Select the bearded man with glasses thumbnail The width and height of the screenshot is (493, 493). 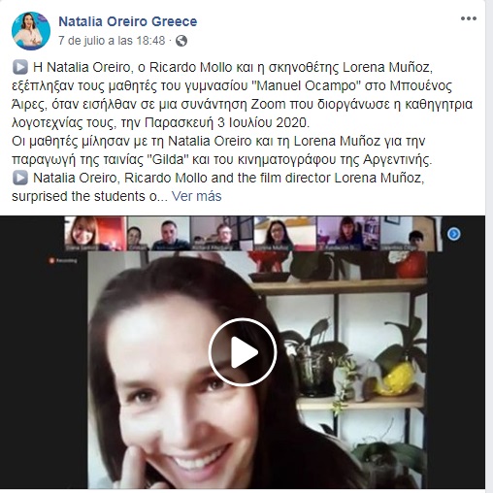coord(221,234)
